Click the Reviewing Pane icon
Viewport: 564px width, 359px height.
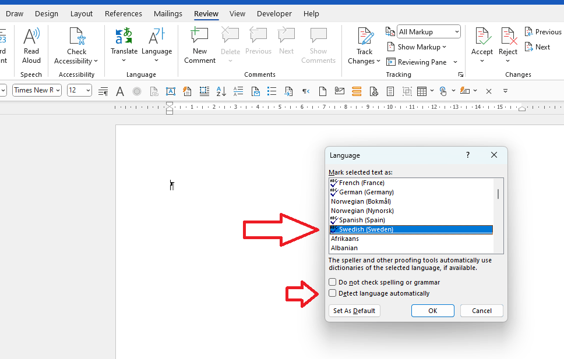point(390,62)
